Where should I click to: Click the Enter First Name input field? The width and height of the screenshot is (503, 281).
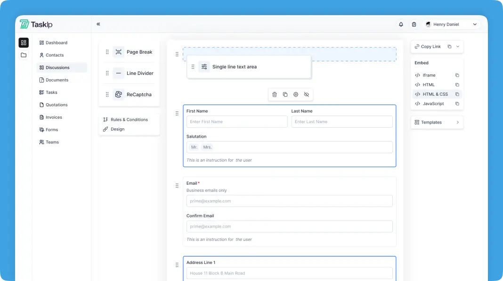click(x=236, y=122)
